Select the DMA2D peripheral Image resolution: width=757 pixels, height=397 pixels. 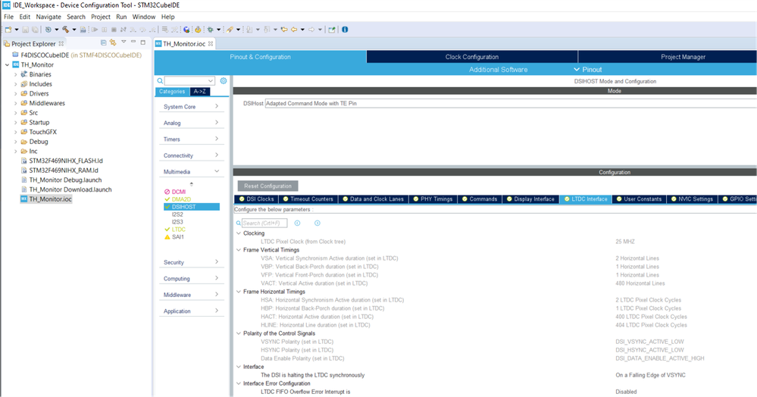coord(181,199)
